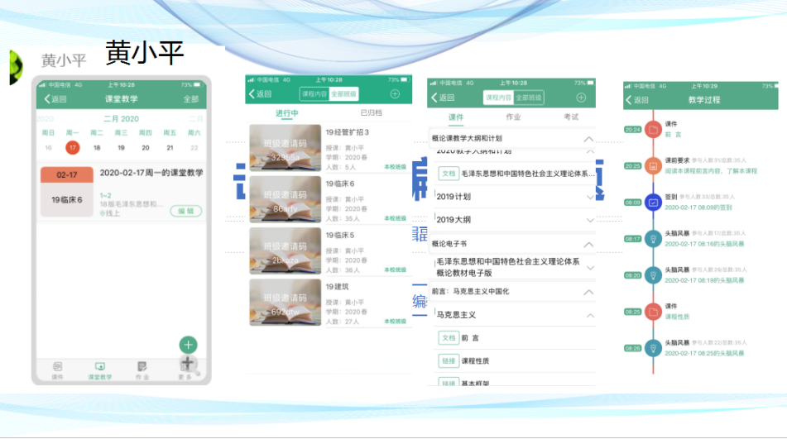
Task: Select 全部班级 segment in courseware header
Action: (529, 98)
